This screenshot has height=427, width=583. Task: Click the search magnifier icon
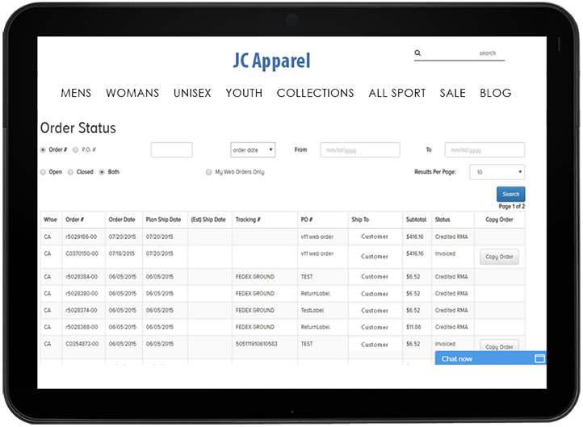point(417,53)
